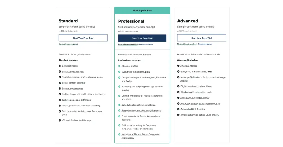Open Digital asset and content library link
283x147 pixels.
(x=196, y=87)
